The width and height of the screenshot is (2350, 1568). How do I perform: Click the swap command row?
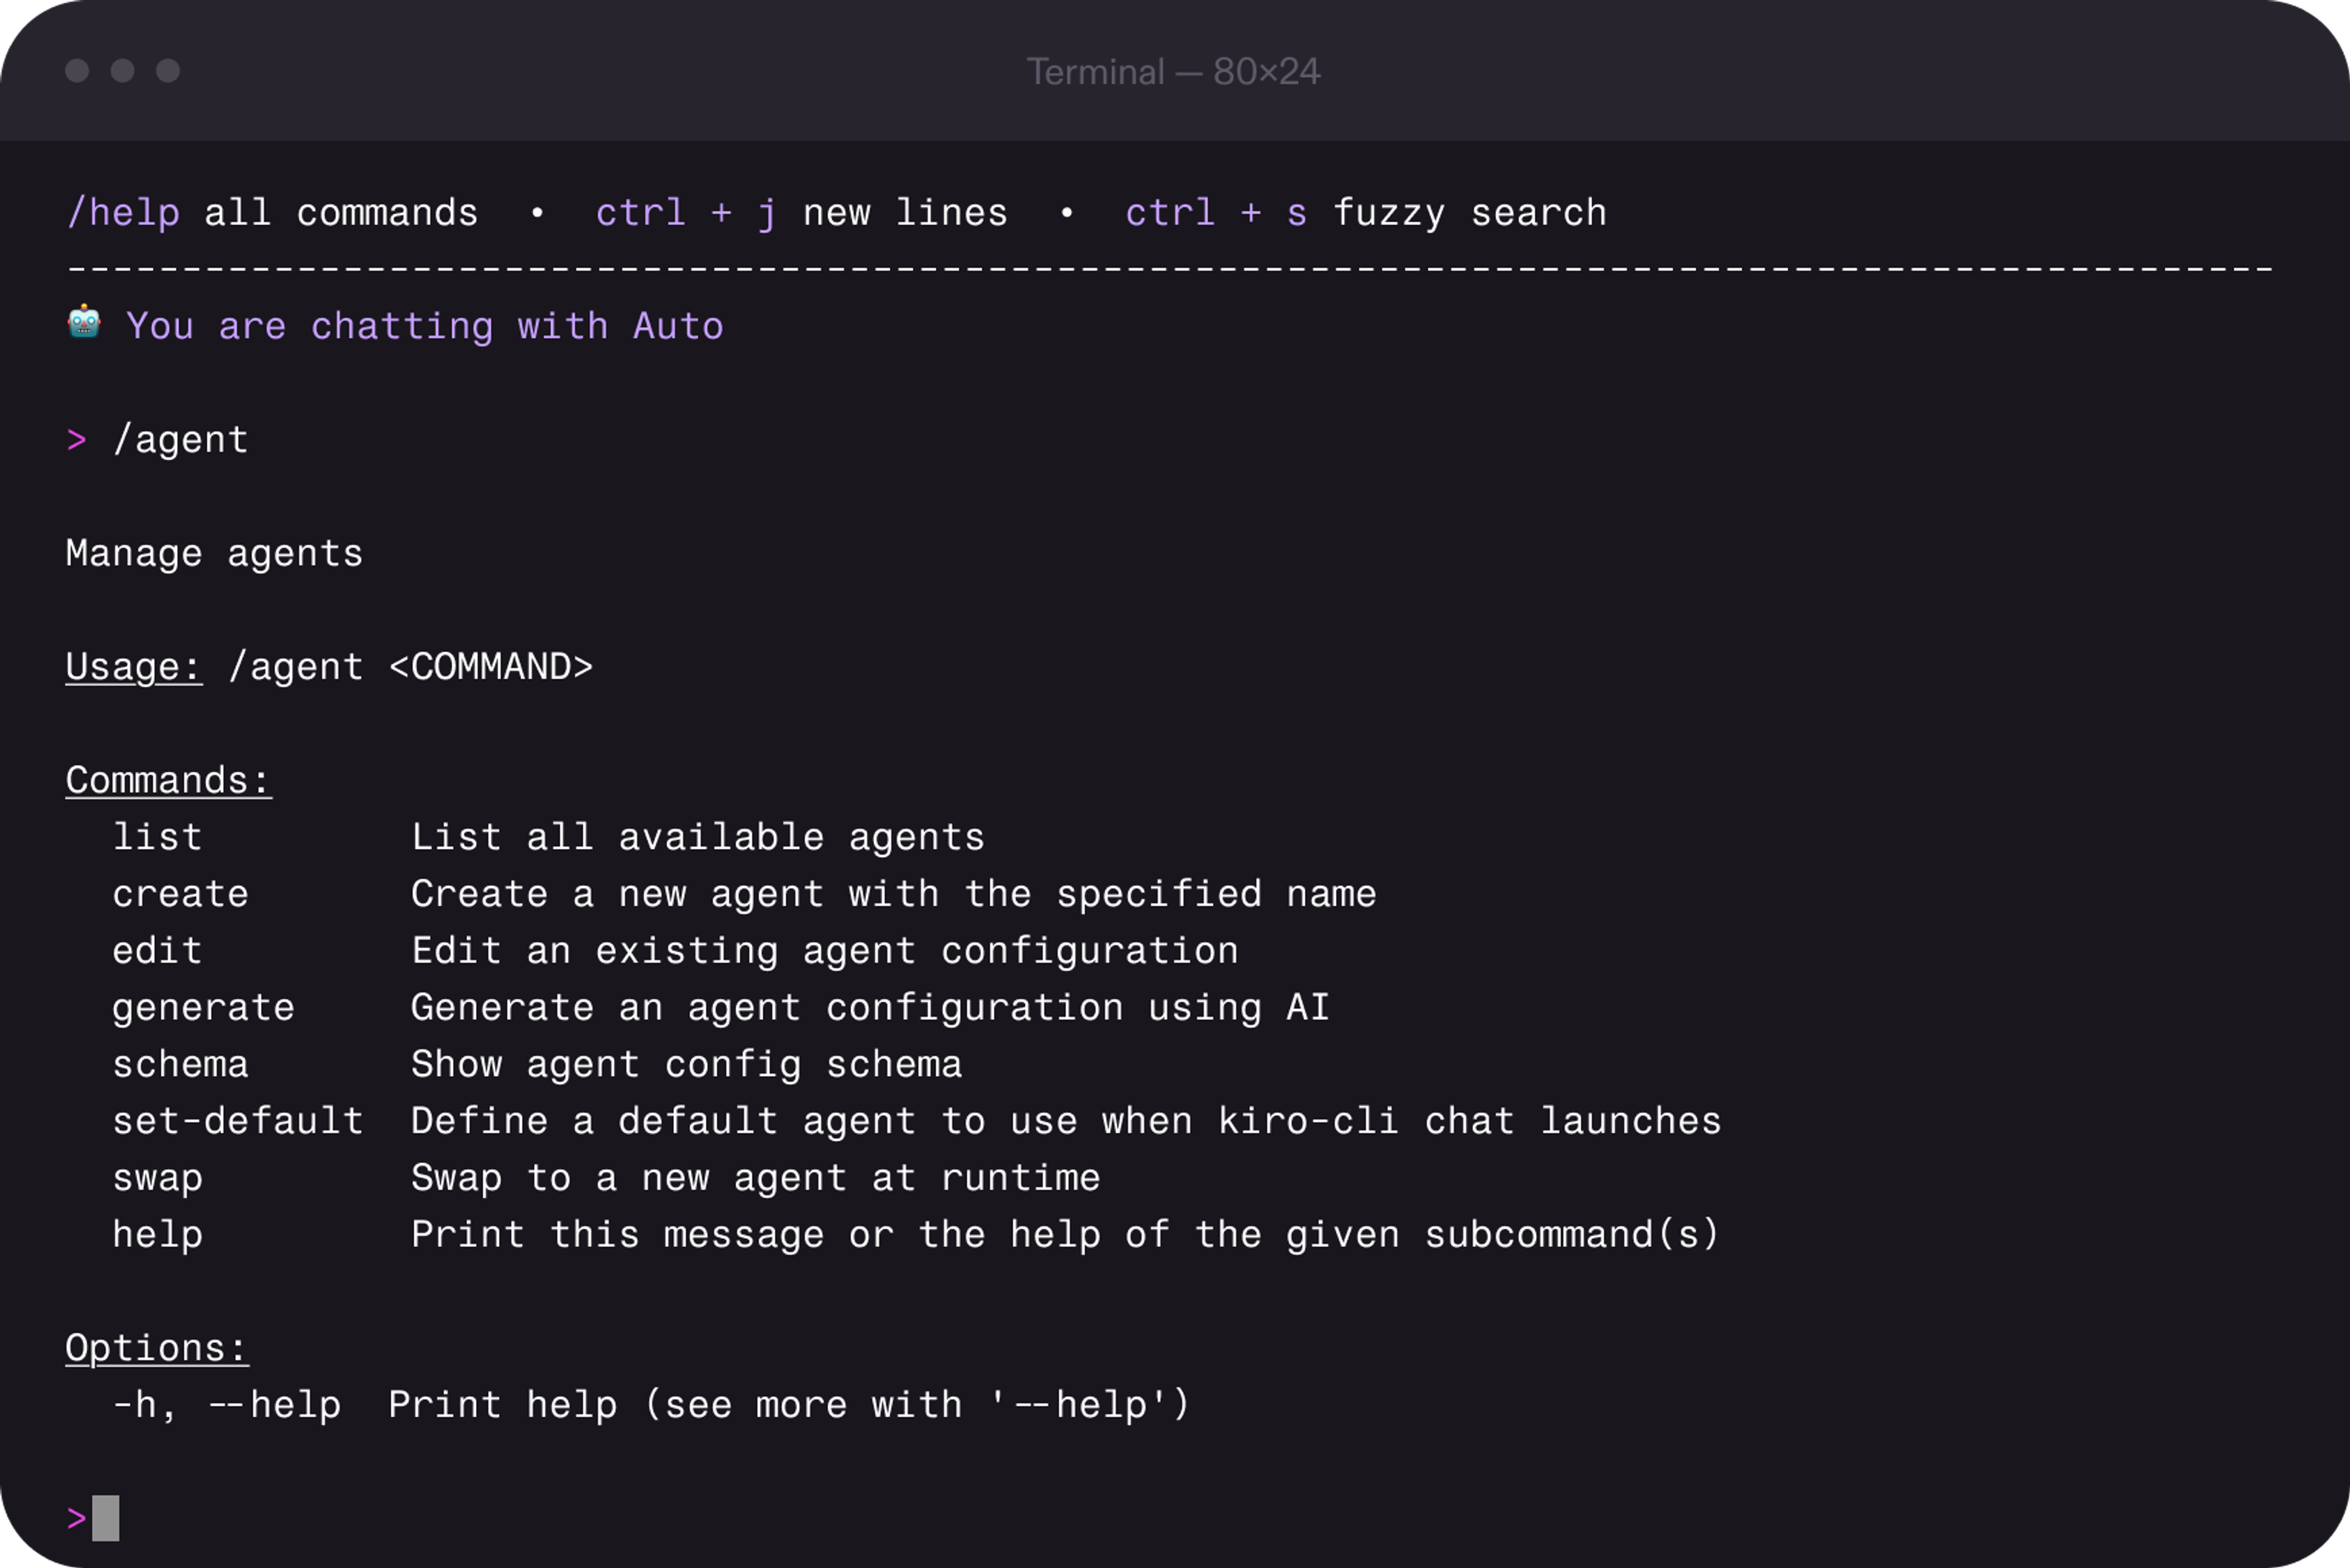click(x=157, y=1177)
